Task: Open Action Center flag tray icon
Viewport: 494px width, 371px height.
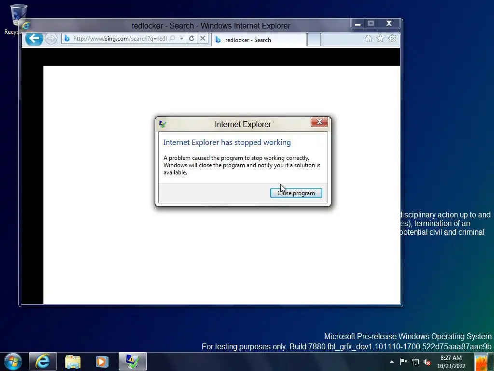Action: tap(403, 362)
